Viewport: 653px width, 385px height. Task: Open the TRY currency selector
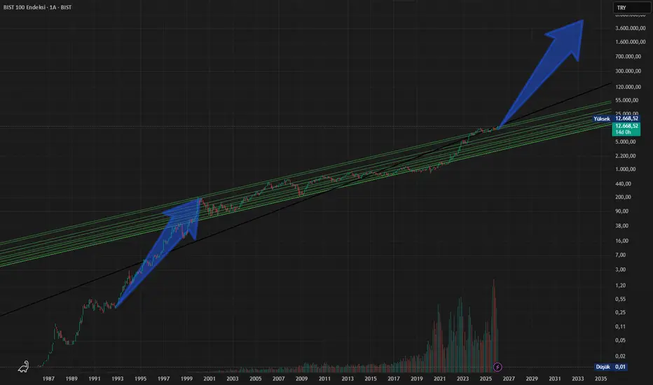(631, 8)
